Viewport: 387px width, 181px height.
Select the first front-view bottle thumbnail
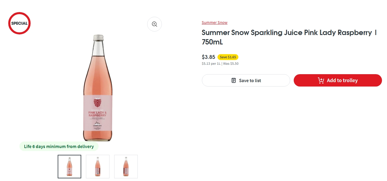point(69,166)
